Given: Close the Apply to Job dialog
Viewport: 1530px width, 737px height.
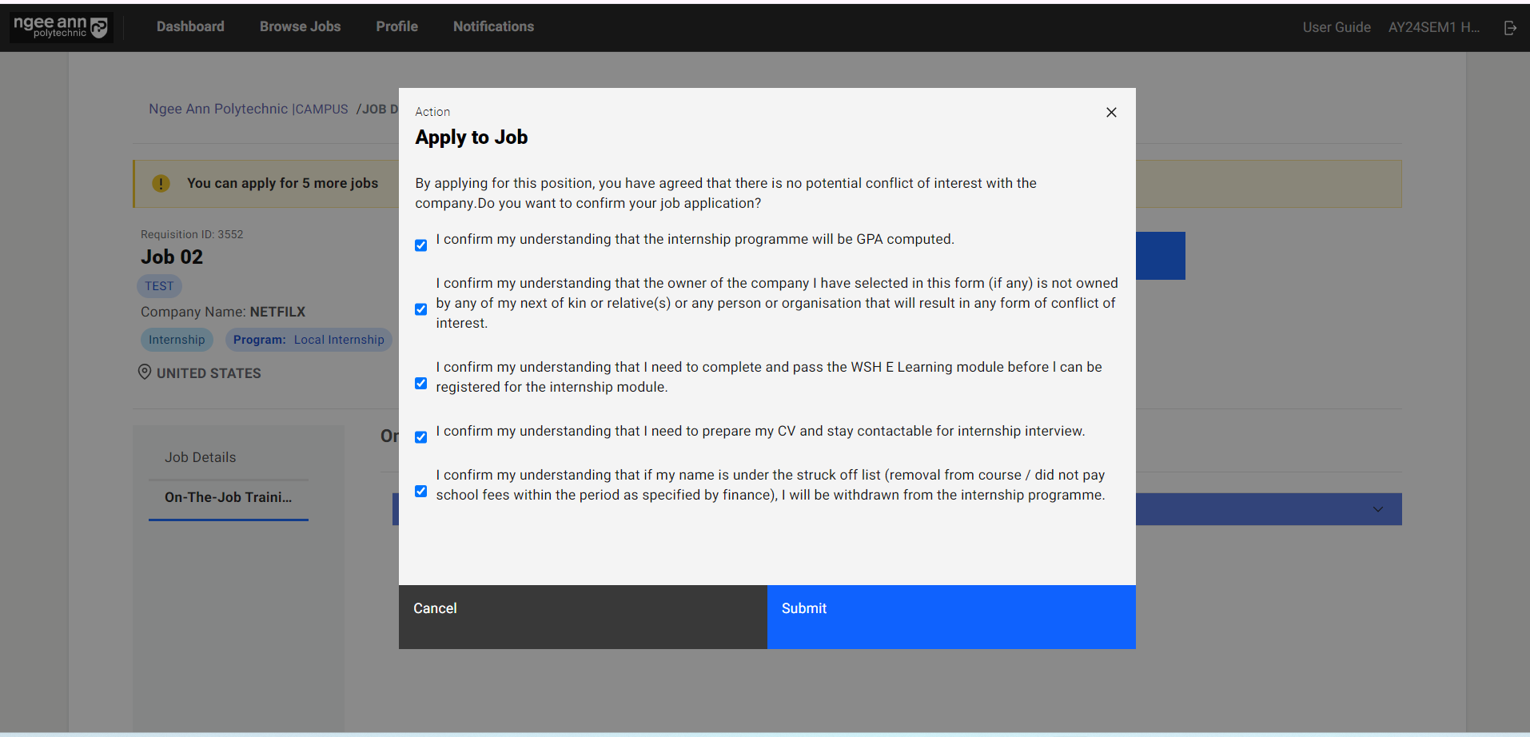Looking at the screenshot, I should pos(1111,112).
